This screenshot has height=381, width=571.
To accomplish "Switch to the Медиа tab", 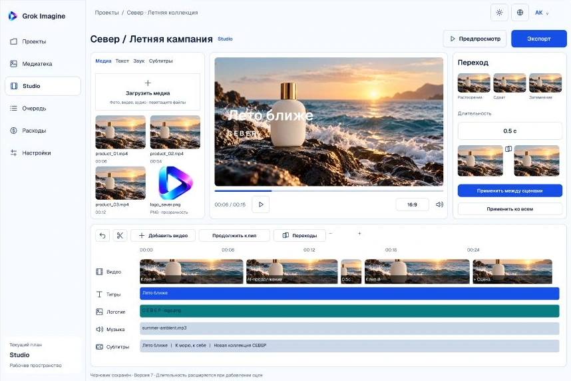I will tap(103, 61).
